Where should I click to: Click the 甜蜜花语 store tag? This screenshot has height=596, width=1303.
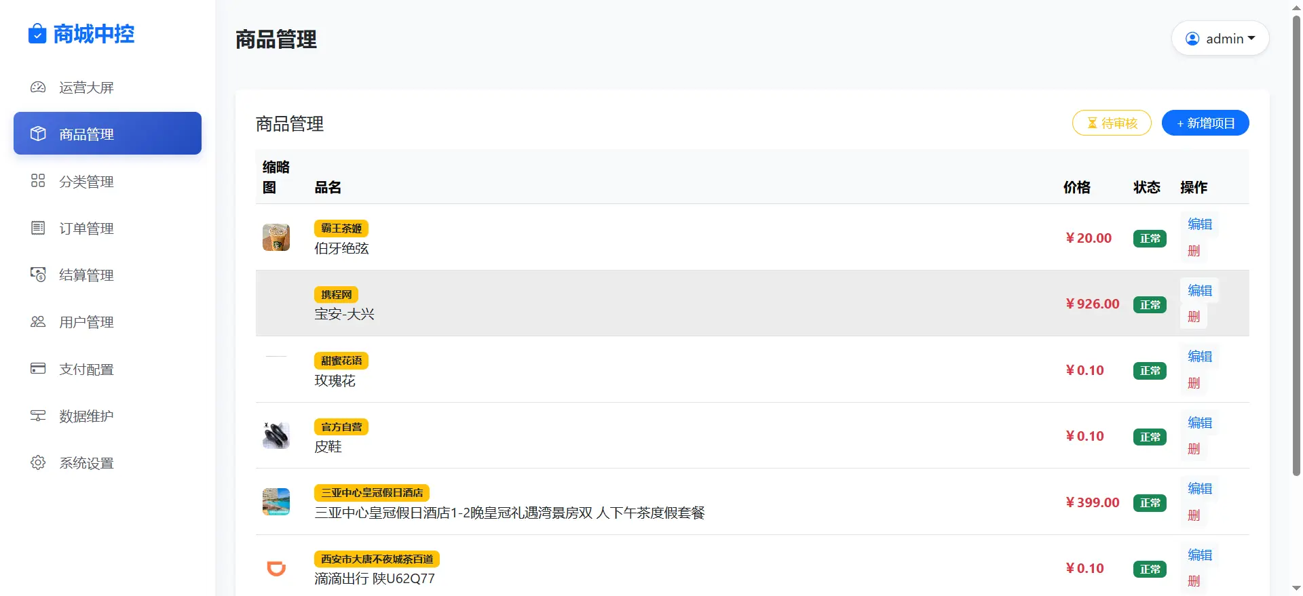[x=341, y=361]
